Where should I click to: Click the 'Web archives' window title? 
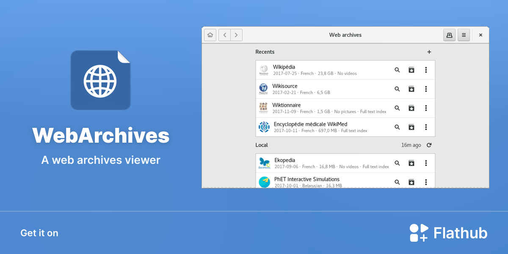[x=345, y=35]
